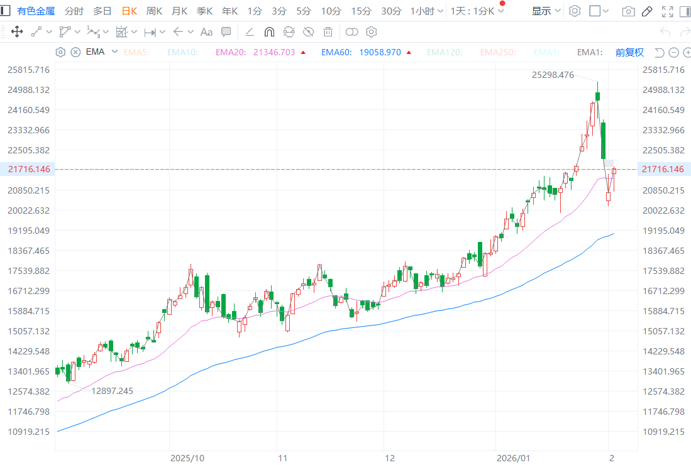Select the polygon shape drawing tool
The width and height of the screenshot is (691, 465).
(x=65, y=31)
